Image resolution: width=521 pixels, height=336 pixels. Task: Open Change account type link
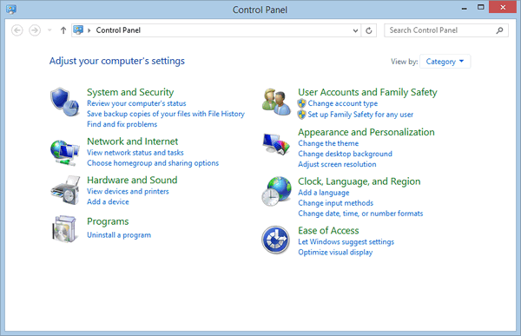coord(343,103)
